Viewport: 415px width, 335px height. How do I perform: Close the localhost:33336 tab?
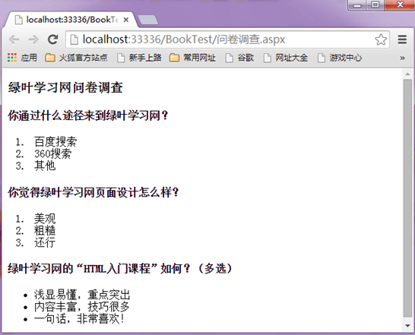point(126,20)
